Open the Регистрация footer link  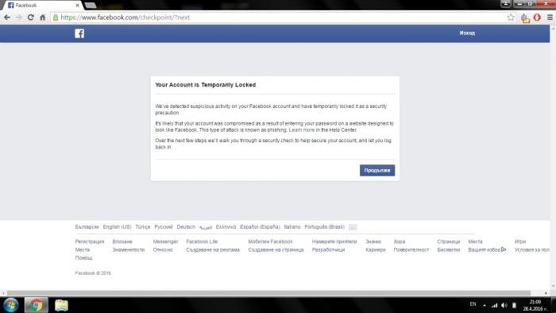90,242
